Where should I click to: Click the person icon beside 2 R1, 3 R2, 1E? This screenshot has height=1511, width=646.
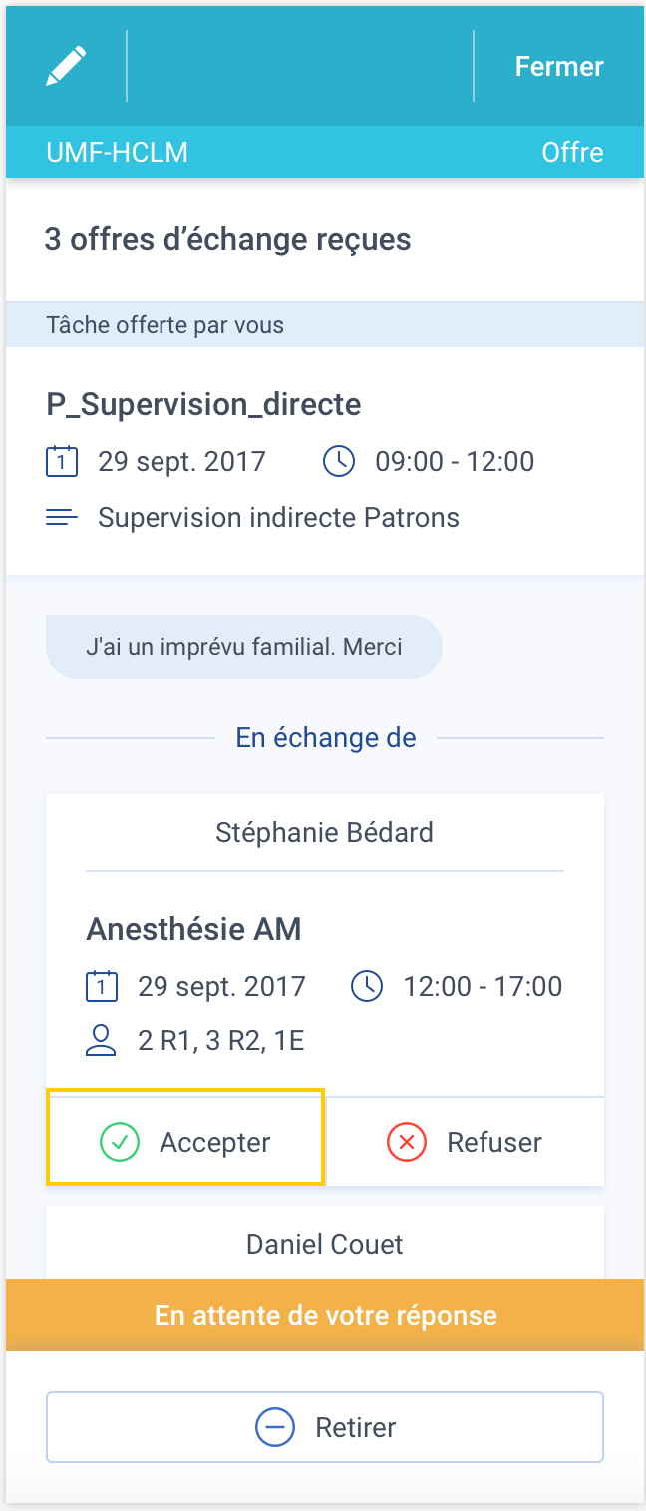pyautogui.click(x=102, y=1041)
